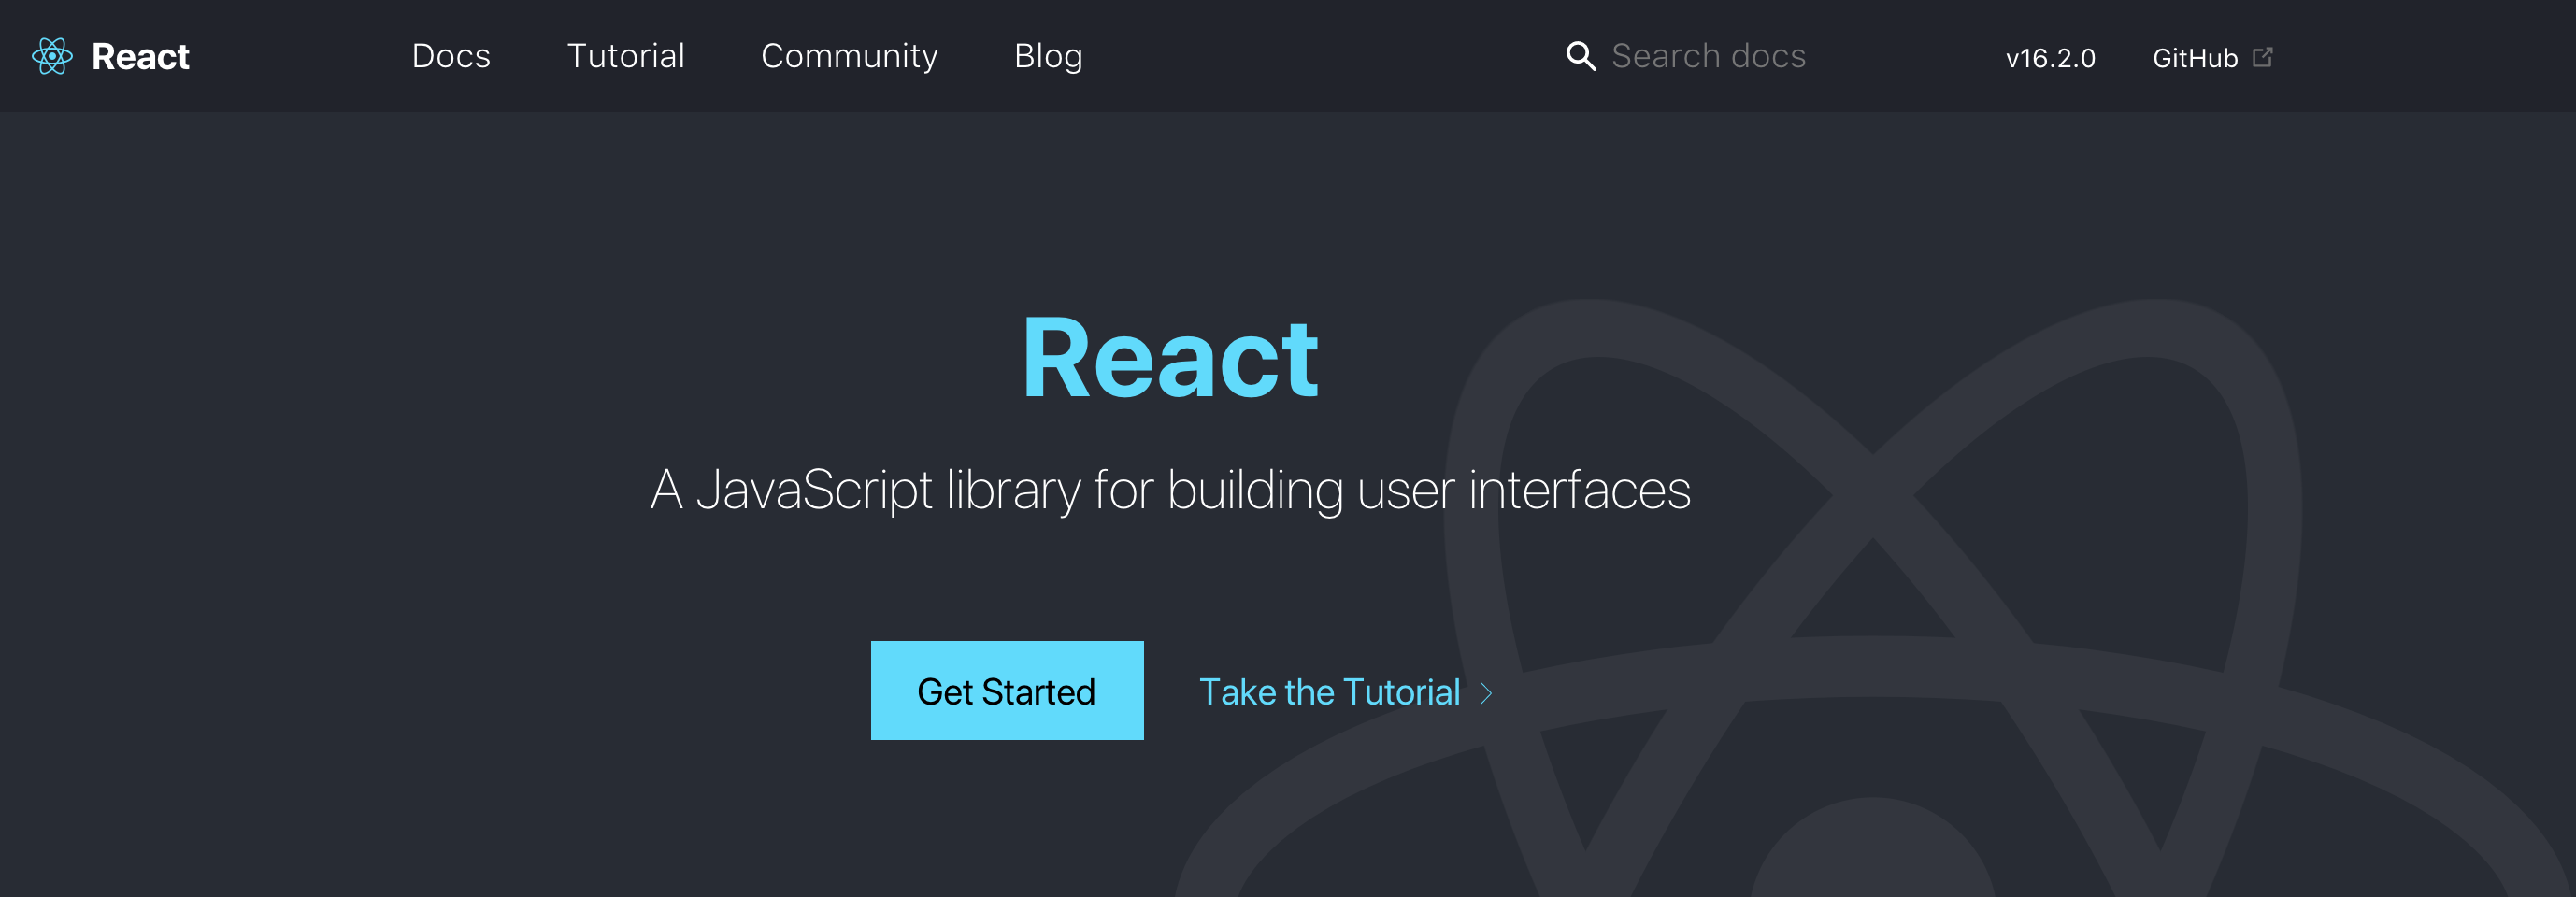2576x897 pixels.
Task: Open the Docs navigation item
Action: coord(451,56)
